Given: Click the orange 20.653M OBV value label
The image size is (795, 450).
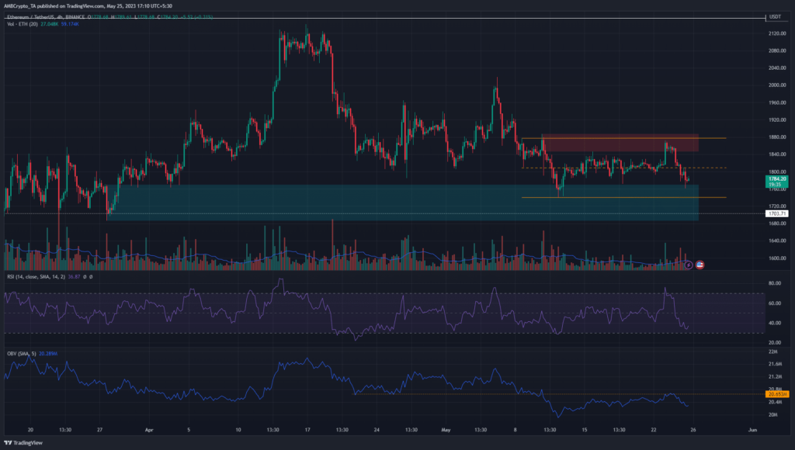Looking at the screenshot, I should [x=776, y=396].
